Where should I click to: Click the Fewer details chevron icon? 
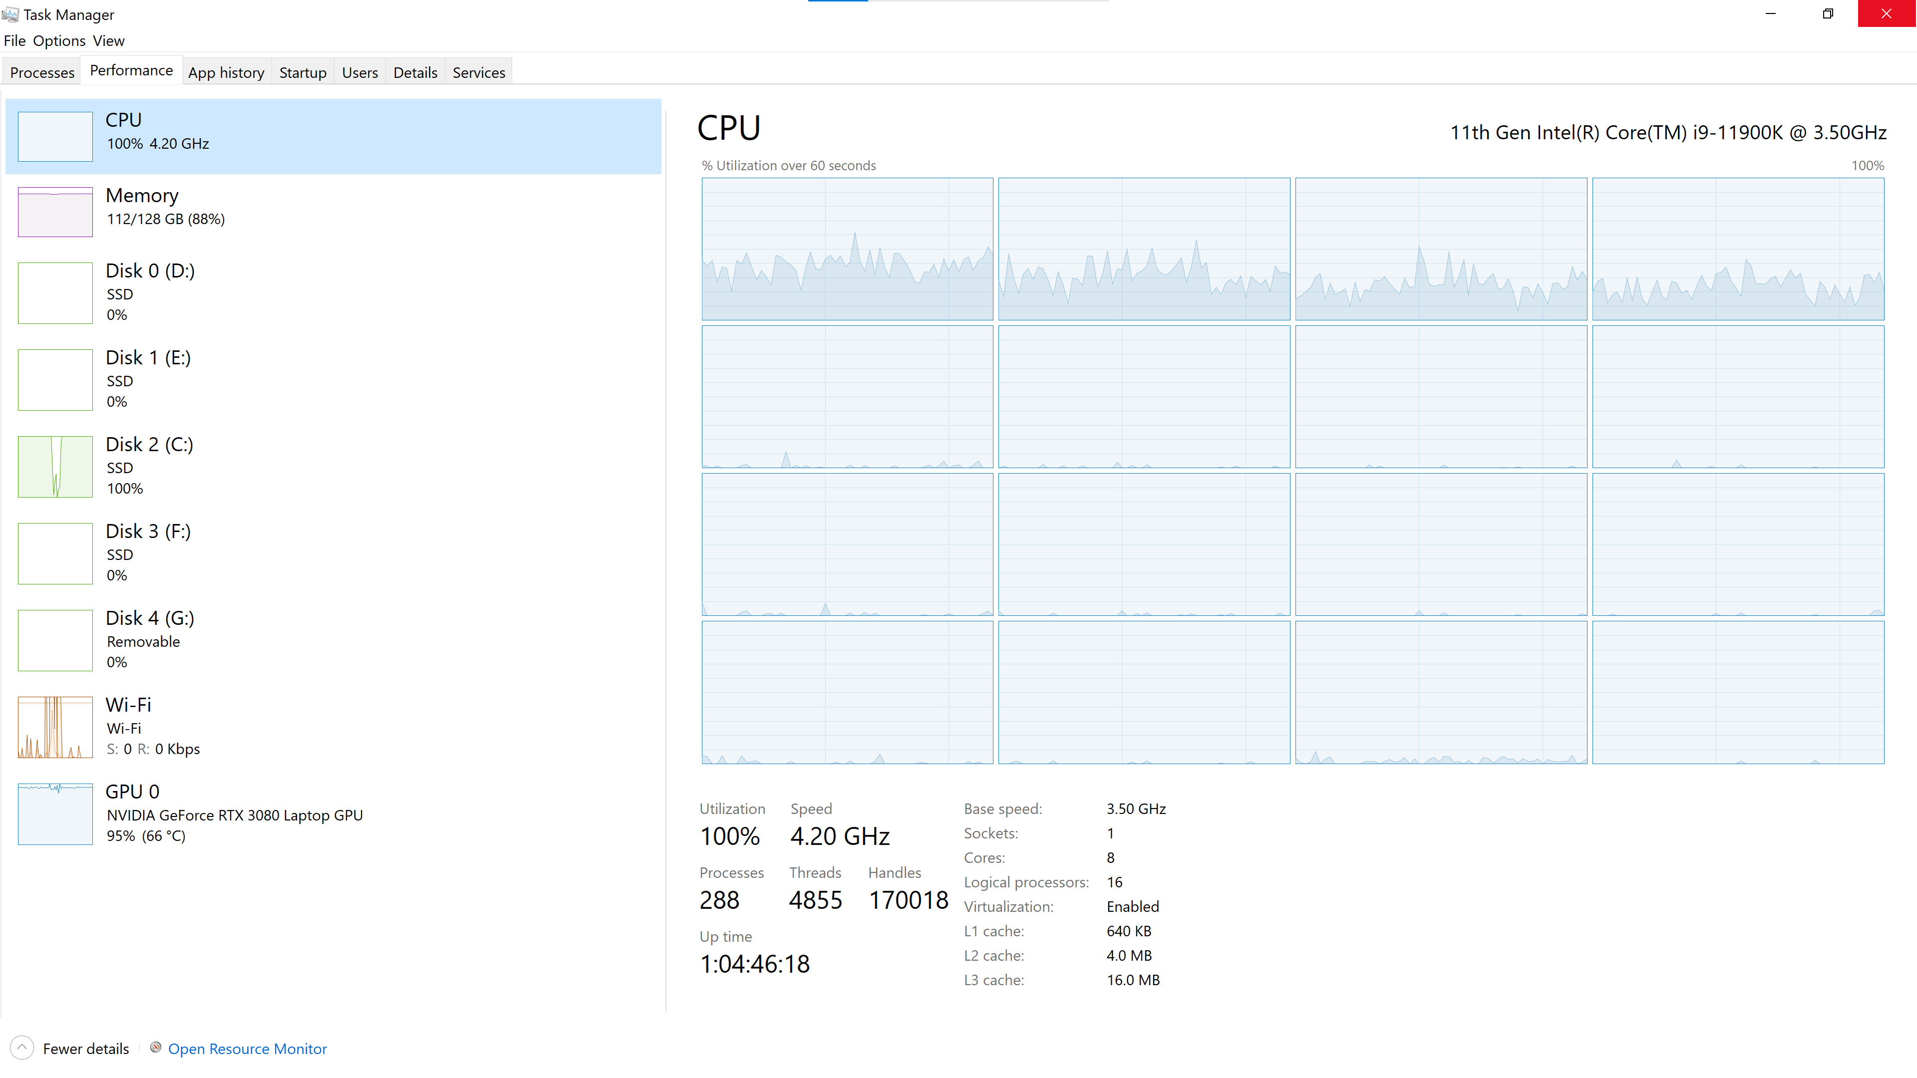pos(22,1048)
